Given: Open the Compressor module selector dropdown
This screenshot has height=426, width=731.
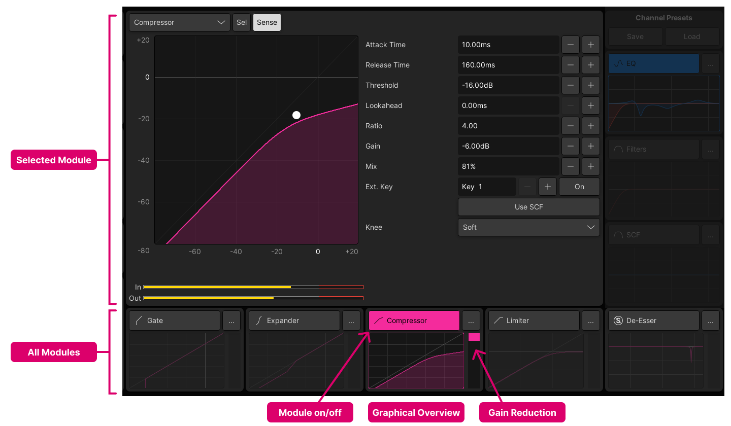Looking at the screenshot, I should (179, 22).
